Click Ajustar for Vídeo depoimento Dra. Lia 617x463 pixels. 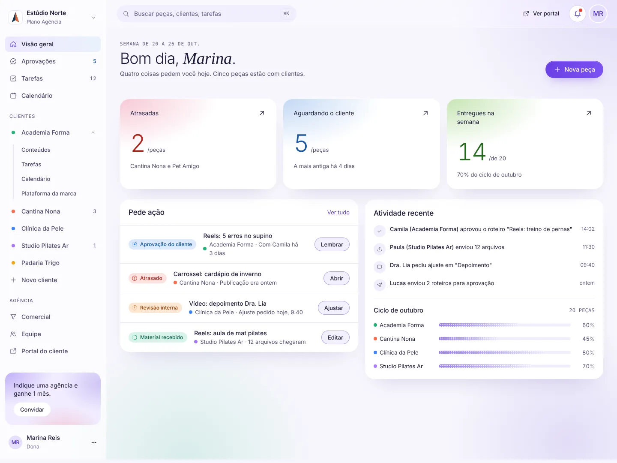(x=334, y=308)
